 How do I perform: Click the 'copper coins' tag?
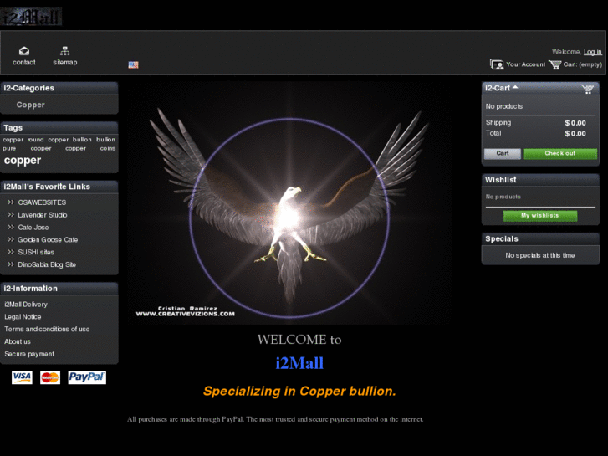(90, 148)
